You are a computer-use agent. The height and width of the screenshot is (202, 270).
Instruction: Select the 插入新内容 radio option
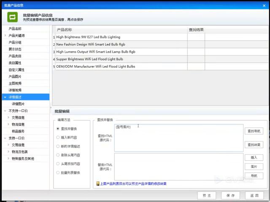point(58,137)
